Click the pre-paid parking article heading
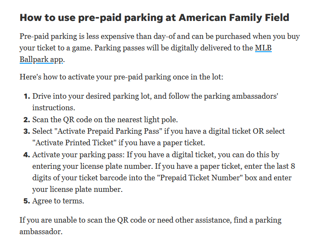Screen dimensions: 327x244 155,18
